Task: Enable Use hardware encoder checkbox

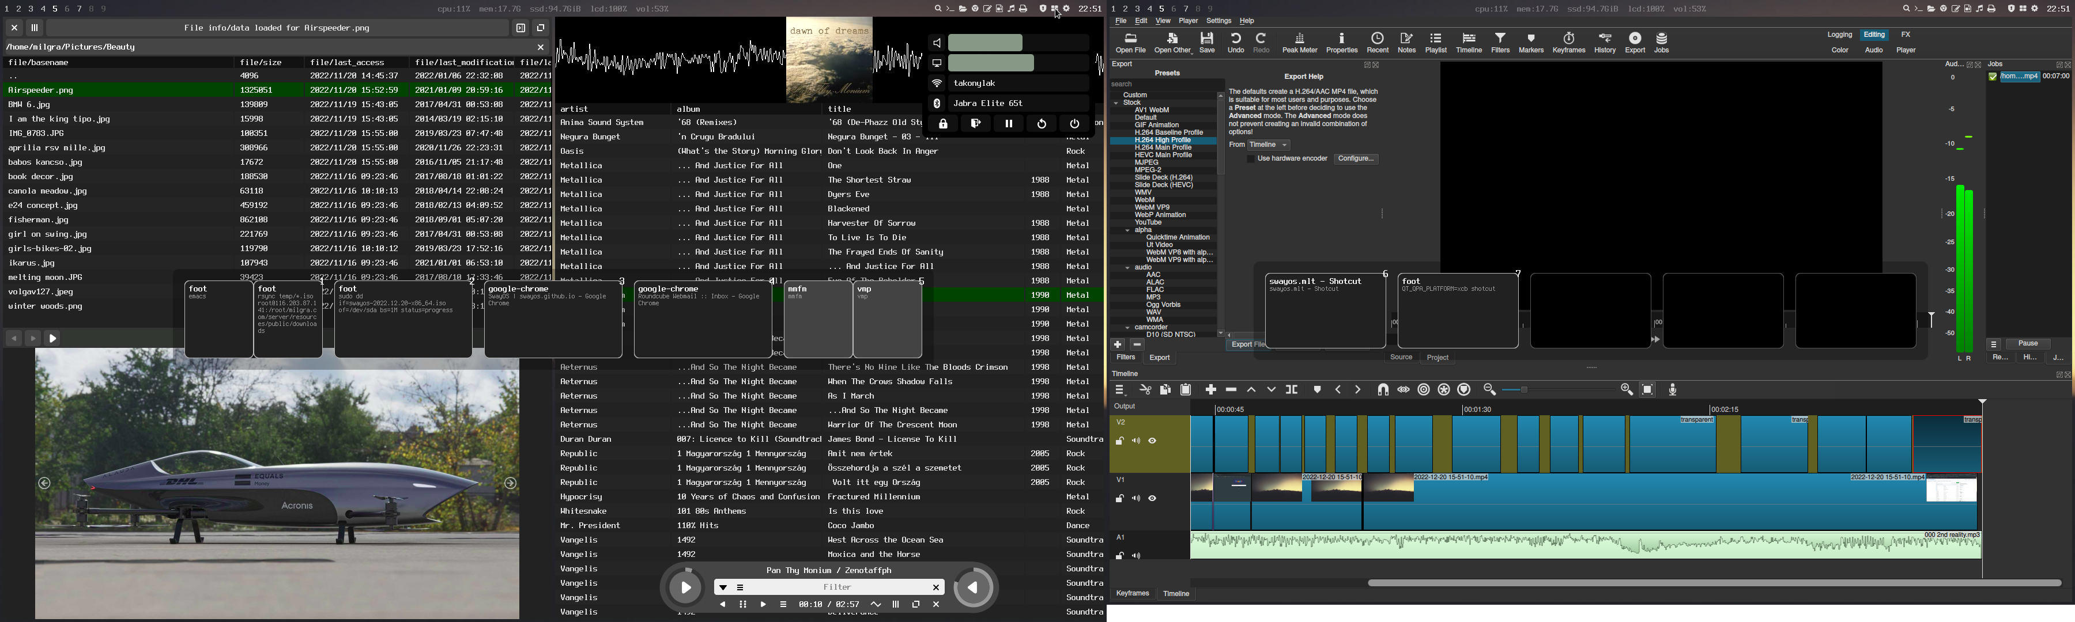Action: pyautogui.click(x=1250, y=160)
